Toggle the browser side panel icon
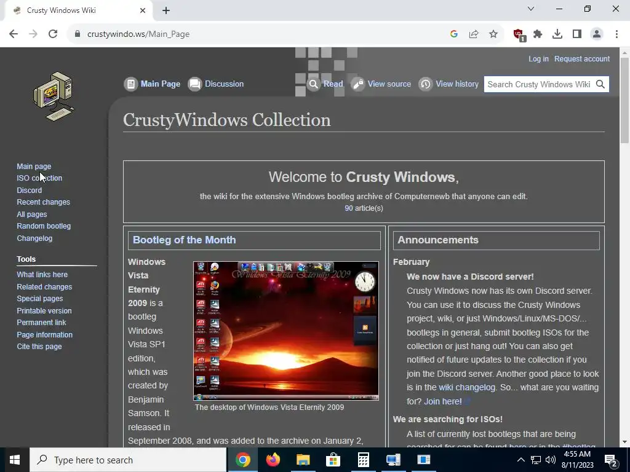630x472 pixels. tap(577, 34)
